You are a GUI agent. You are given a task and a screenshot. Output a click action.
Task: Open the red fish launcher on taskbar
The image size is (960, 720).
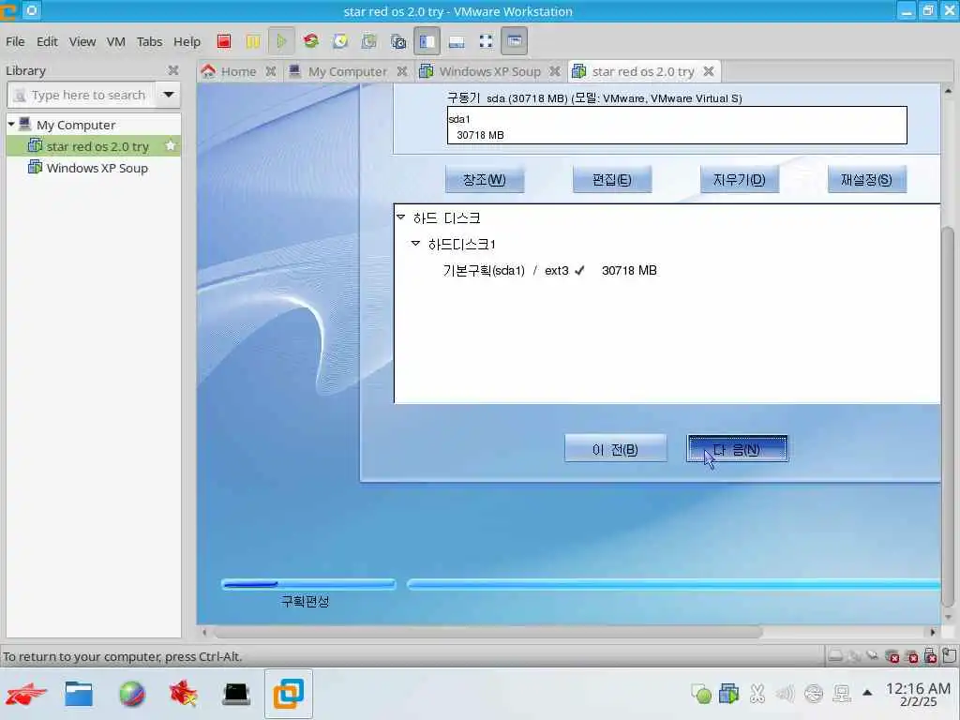(25, 694)
